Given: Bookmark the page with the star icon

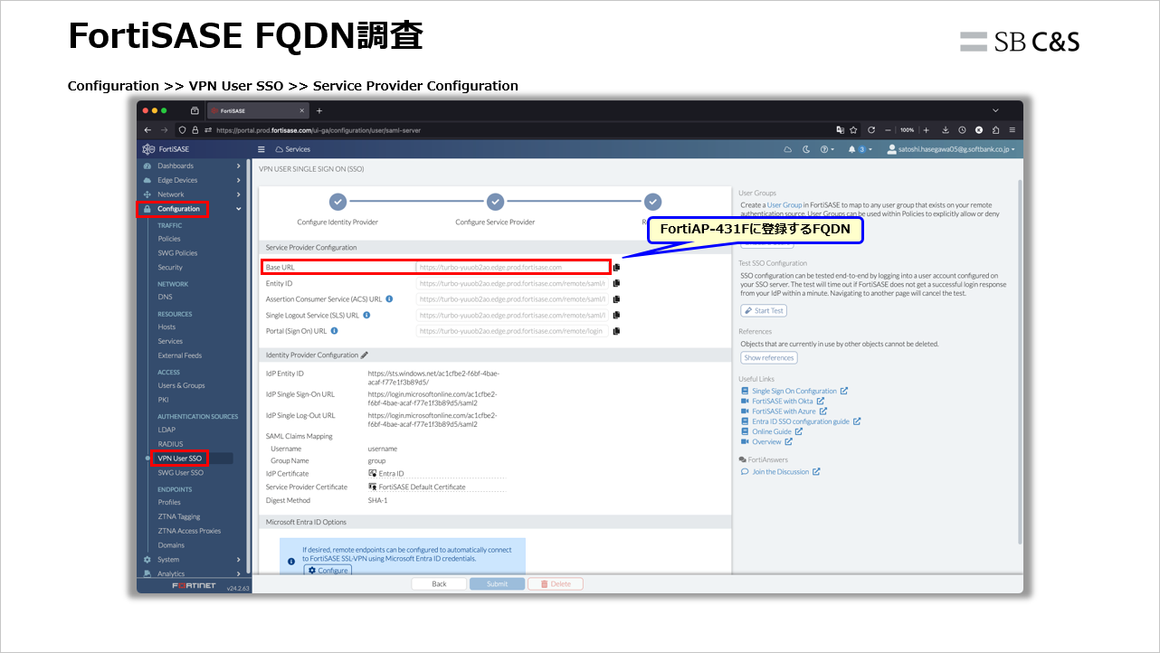Looking at the screenshot, I should click(x=853, y=129).
